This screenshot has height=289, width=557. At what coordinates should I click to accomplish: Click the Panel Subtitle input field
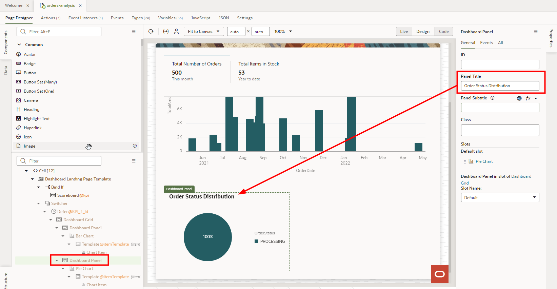[x=500, y=108]
